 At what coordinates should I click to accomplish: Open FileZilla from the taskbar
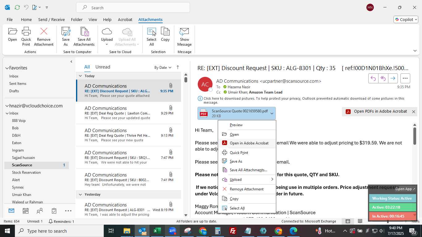pos(233,231)
